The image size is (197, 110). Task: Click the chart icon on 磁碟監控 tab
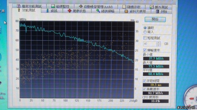pos(53,6)
